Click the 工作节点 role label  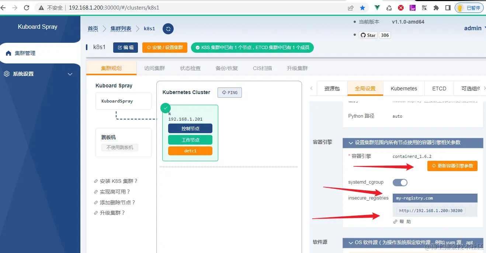pos(190,140)
